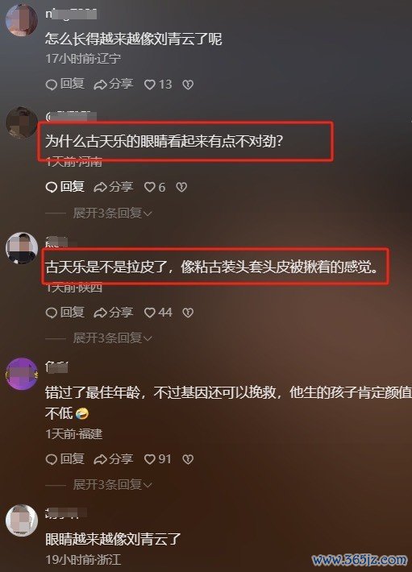The width and height of the screenshot is (412, 572).
Task: Expand 3 replies under the 河南 comment
Action: point(112,213)
